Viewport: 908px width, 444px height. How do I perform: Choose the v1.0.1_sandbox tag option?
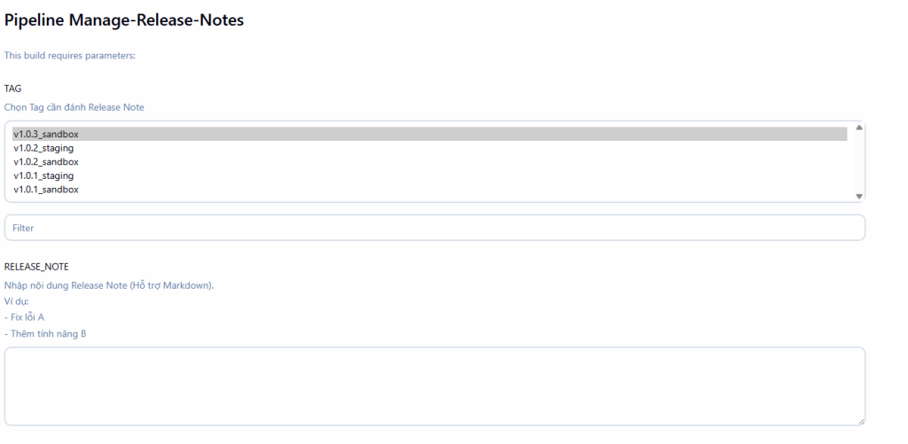click(46, 190)
